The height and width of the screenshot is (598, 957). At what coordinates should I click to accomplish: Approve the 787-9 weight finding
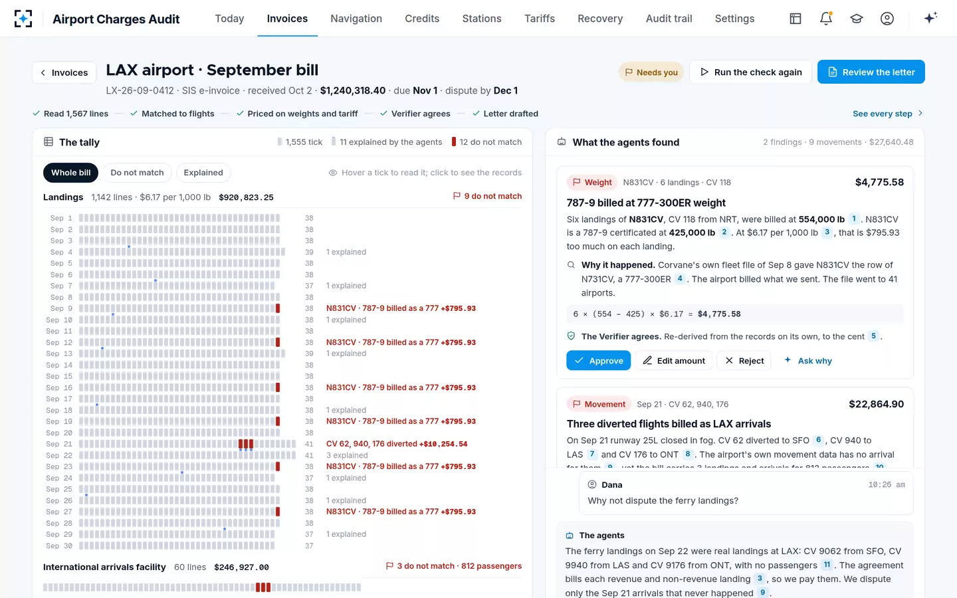[599, 360]
